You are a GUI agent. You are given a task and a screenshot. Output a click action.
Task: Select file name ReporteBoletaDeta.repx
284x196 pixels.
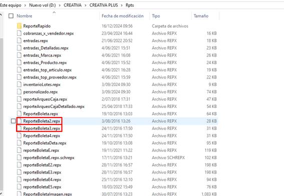[x=45, y=143]
